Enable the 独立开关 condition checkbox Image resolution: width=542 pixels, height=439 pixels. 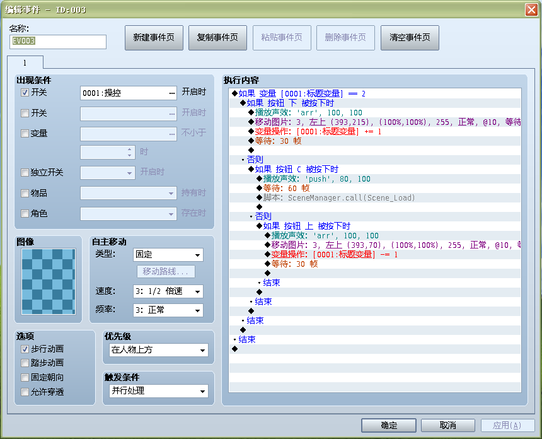[x=25, y=173]
